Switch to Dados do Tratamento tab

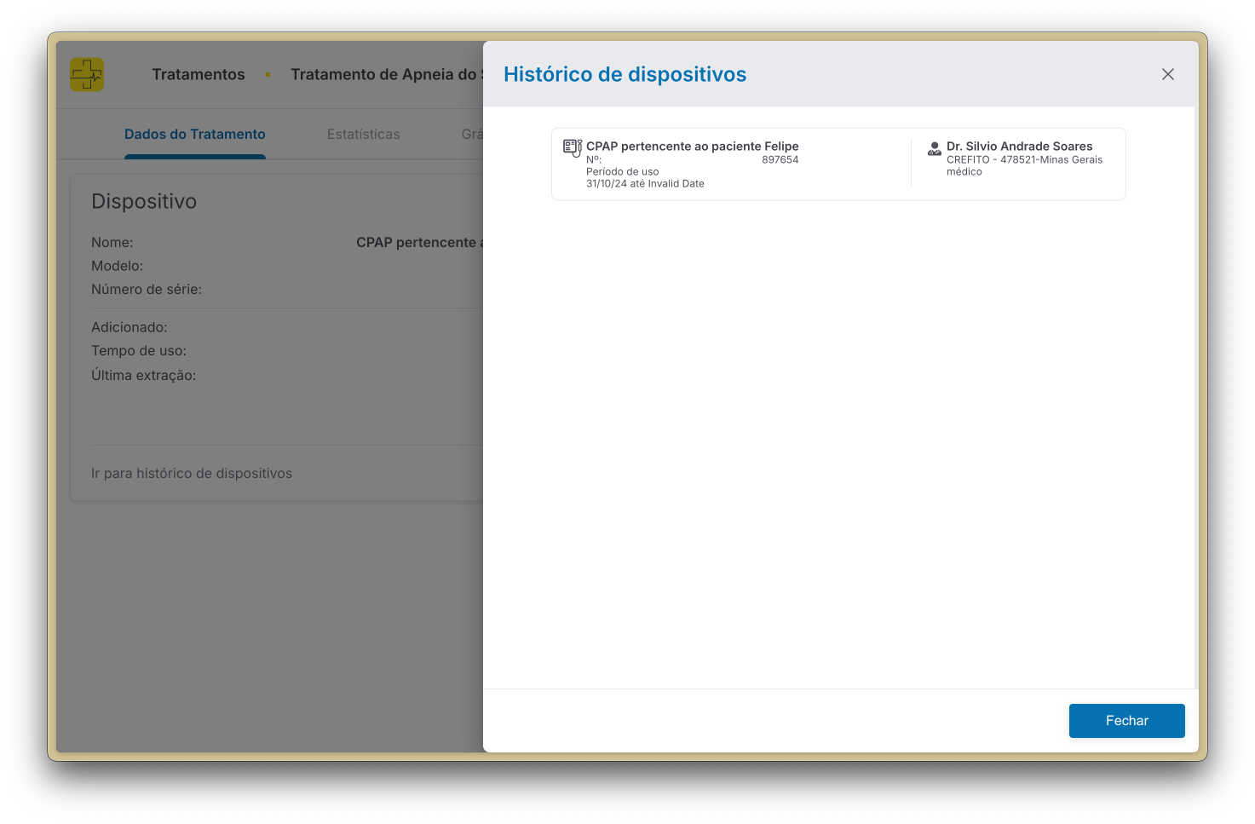click(x=194, y=134)
